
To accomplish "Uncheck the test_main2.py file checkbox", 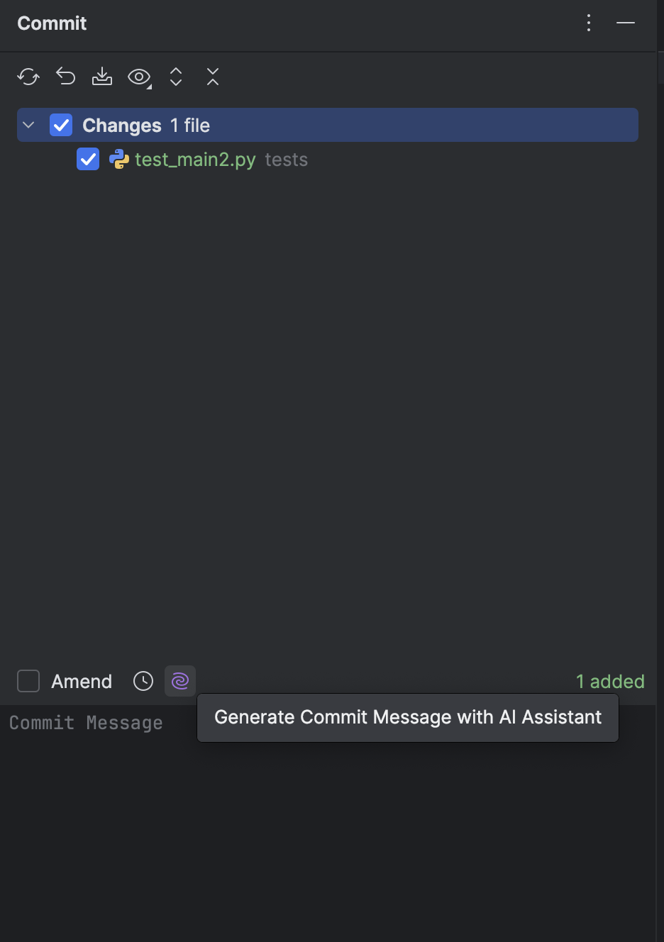I will (88, 160).
